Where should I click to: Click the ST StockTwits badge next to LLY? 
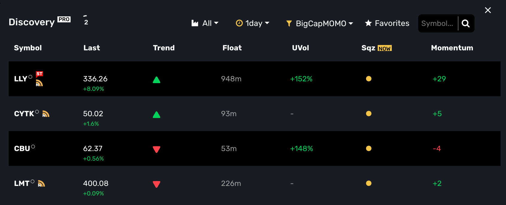(39, 74)
